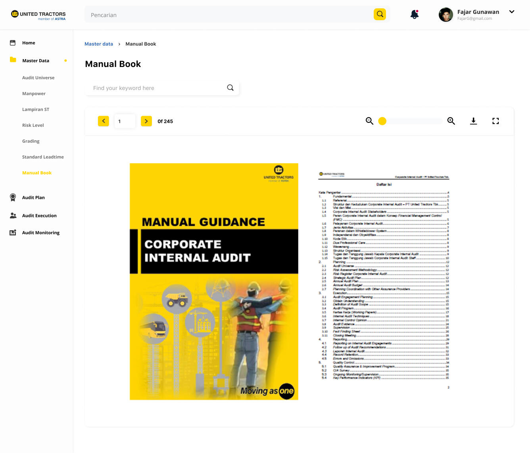Collapse the Master Data menu section

(36, 61)
